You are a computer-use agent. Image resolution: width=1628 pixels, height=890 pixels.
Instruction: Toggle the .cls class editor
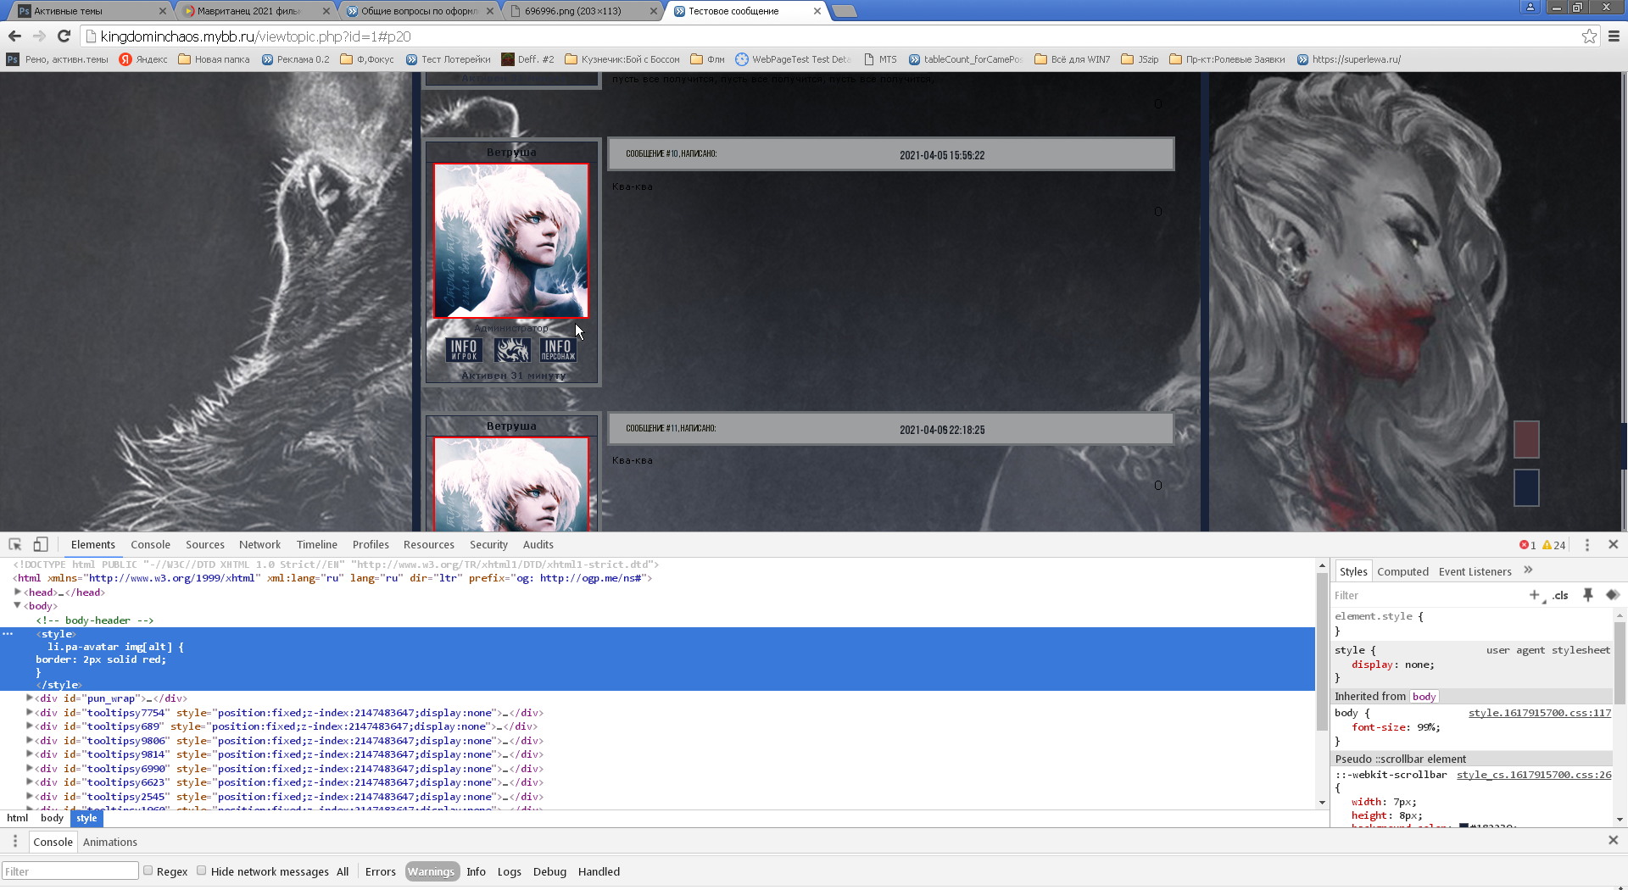[1561, 595]
